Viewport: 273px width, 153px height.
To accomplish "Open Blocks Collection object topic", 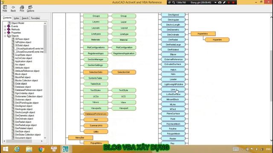I will (x=26, y=80).
